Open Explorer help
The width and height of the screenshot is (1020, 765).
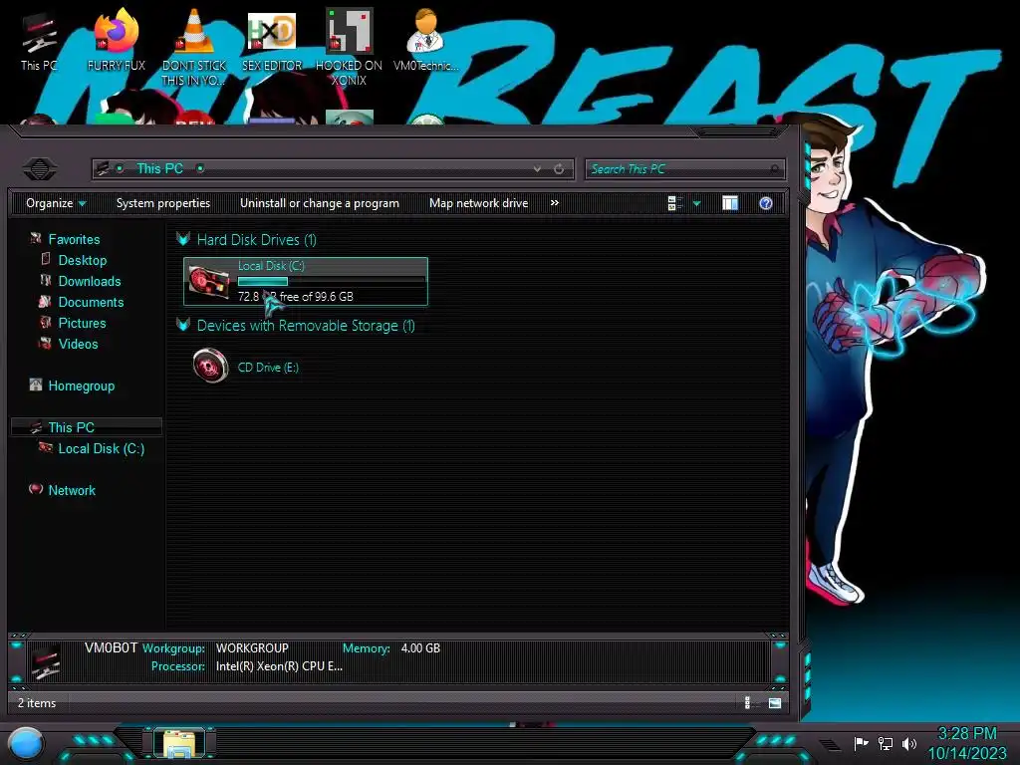point(766,203)
